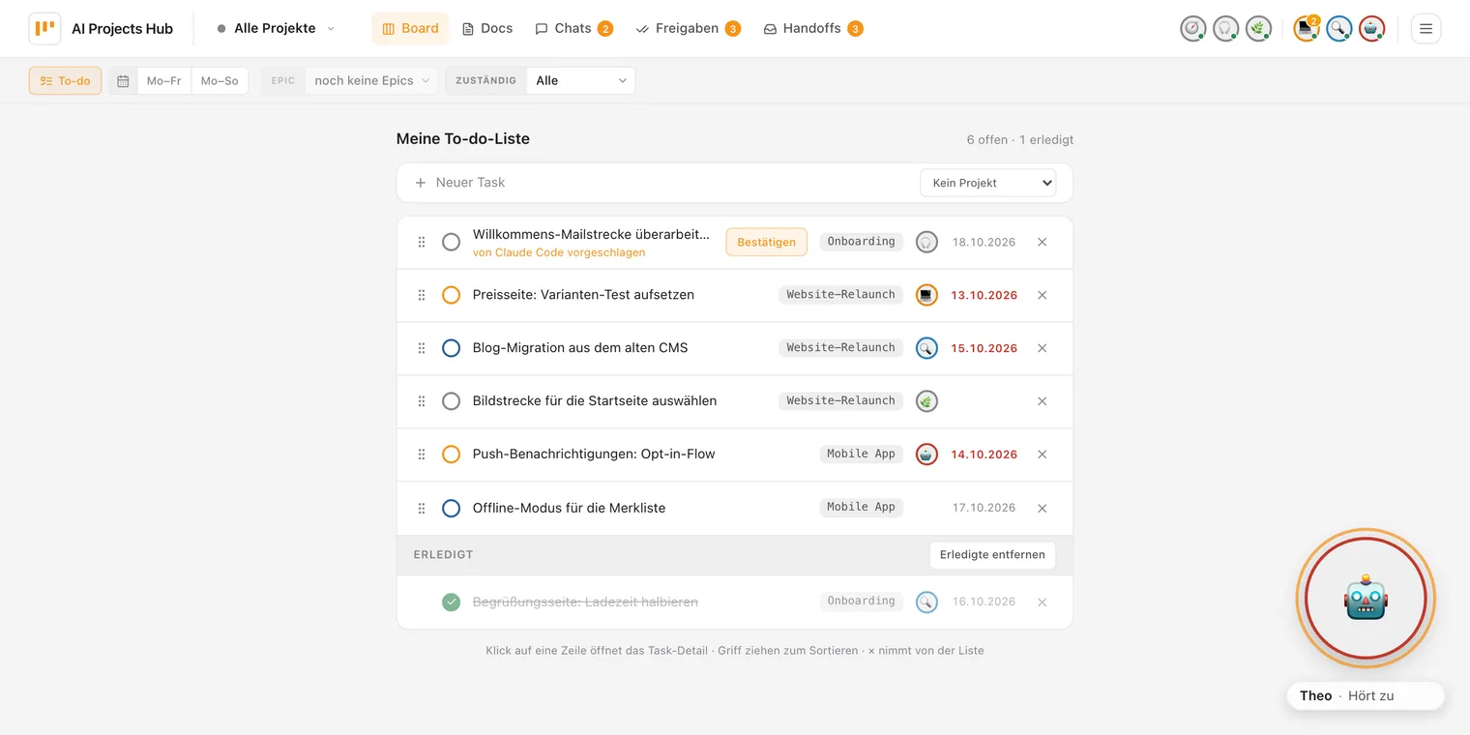Uncheck the completed Begrüßungsseite task
The height and width of the screenshot is (735, 1470).
point(451,602)
